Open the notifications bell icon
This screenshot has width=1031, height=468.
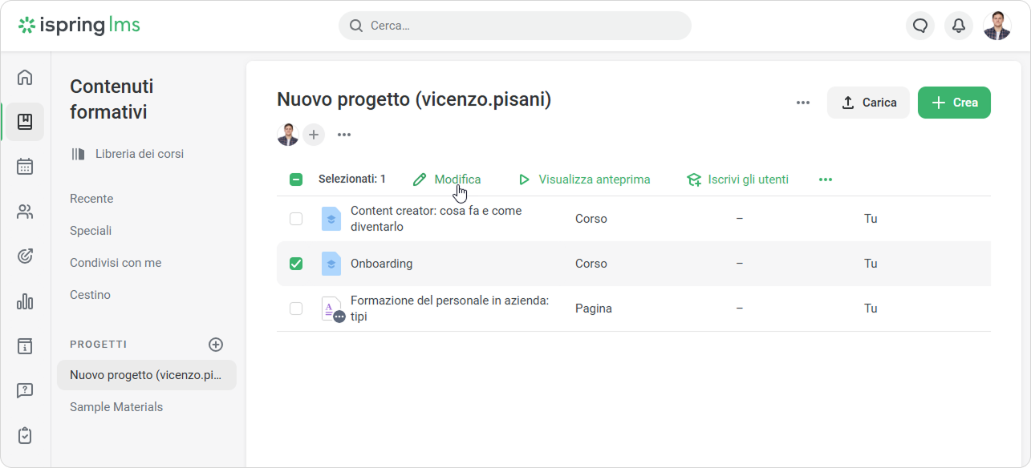pos(958,26)
